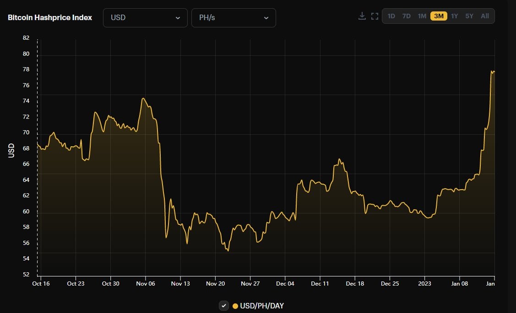Choose the 1M time range
Viewport: 516px width, 313px height.
pos(422,16)
